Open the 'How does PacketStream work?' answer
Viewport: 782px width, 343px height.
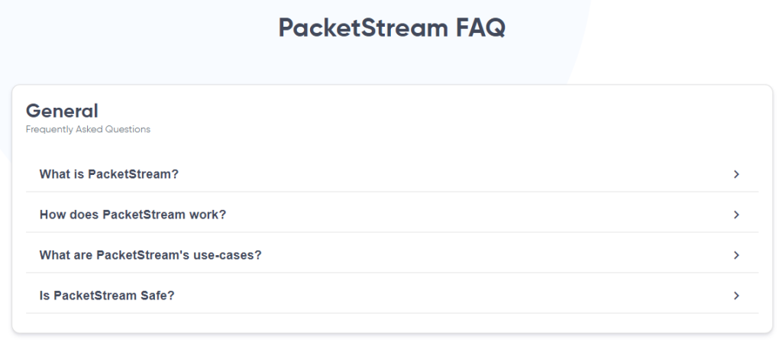[x=133, y=215]
